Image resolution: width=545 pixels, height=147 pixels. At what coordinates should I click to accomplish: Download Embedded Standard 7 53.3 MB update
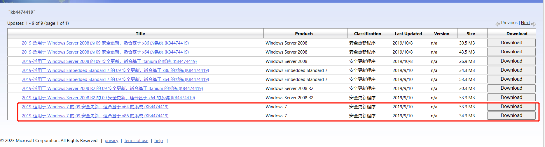(x=511, y=79)
